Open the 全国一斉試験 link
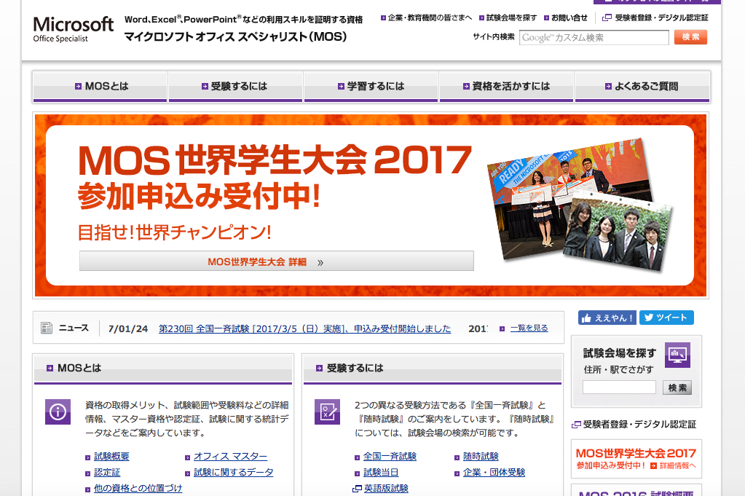 (x=390, y=457)
